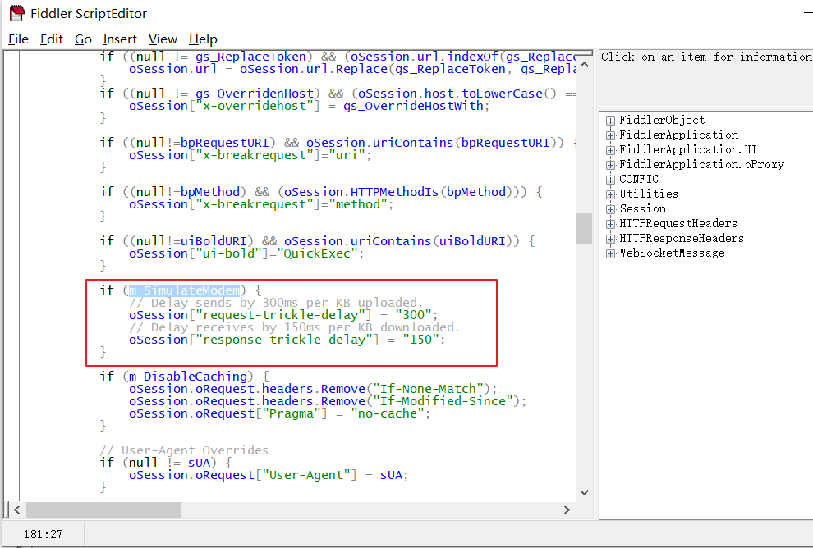
Task: Select FiddlerApplication.oProxy tree item
Action: [x=701, y=164]
